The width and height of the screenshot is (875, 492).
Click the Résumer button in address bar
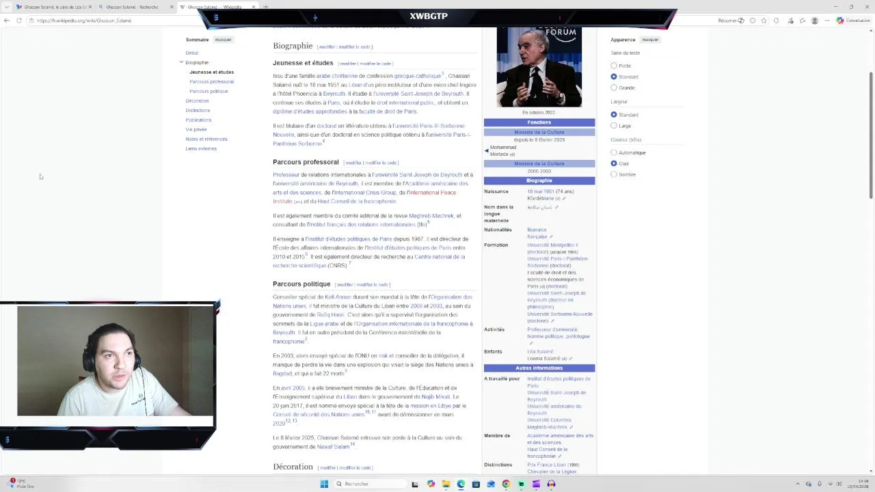tap(731, 20)
